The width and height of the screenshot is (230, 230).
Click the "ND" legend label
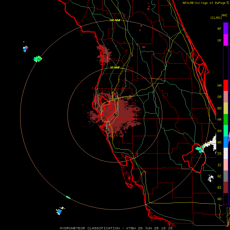219,199
